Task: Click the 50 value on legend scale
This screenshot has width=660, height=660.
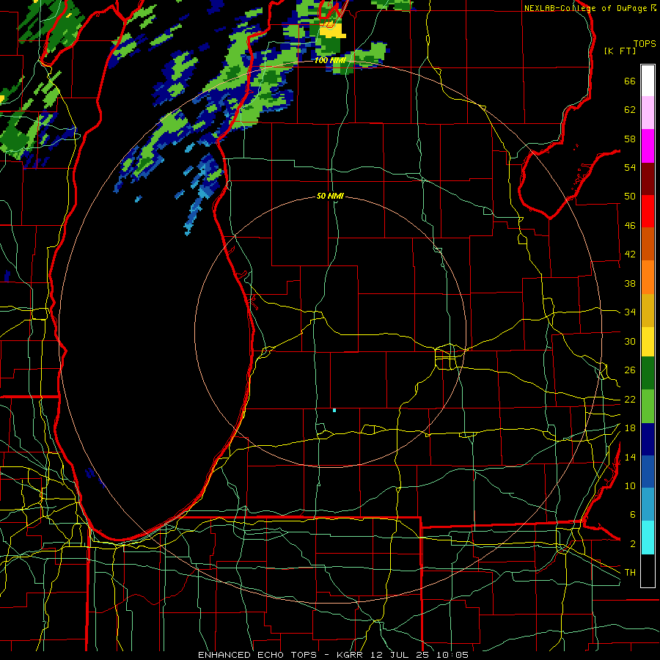Action: pyautogui.click(x=630, y=197)
